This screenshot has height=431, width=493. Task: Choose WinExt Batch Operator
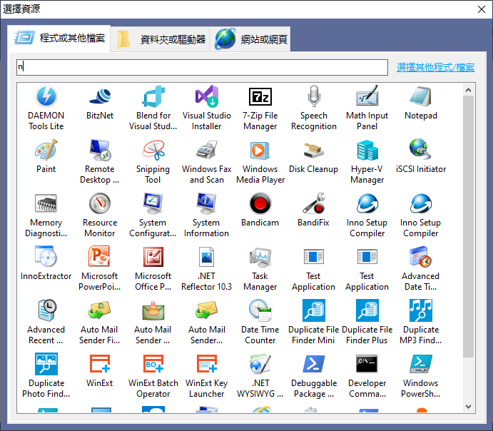153,364
